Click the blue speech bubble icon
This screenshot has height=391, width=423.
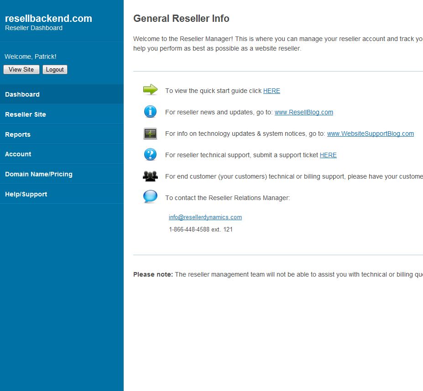coord(150,197)
